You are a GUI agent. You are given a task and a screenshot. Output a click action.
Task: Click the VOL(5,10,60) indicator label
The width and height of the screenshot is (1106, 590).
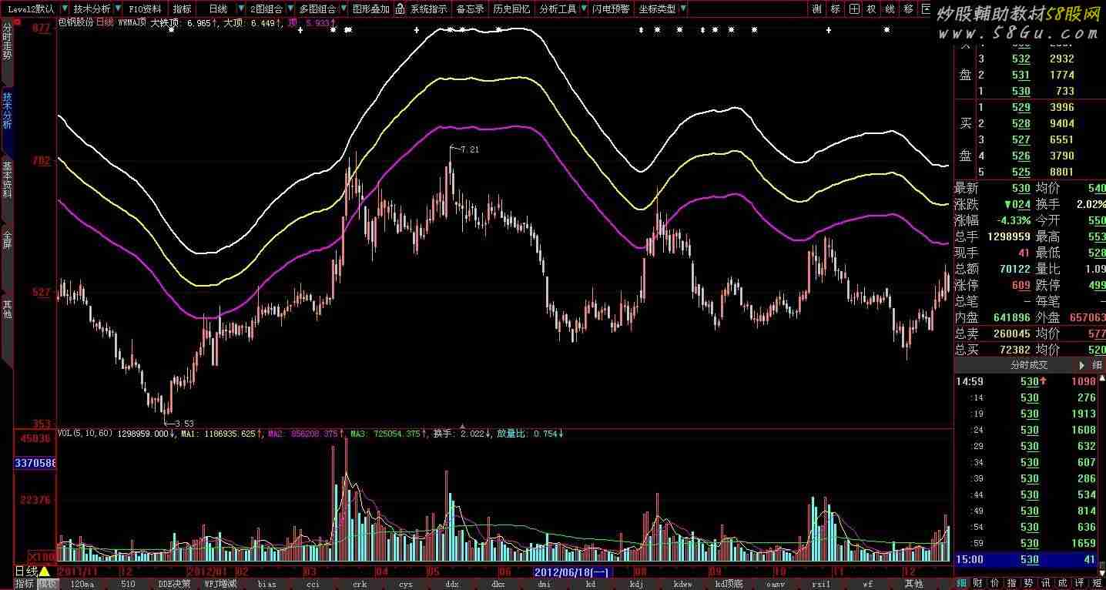pyautogui.click(x=85, y=434)
